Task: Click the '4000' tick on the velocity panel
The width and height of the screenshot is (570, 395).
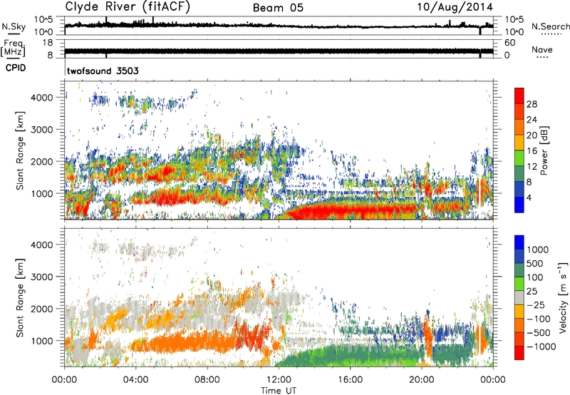Action: [x=42, y=245]
